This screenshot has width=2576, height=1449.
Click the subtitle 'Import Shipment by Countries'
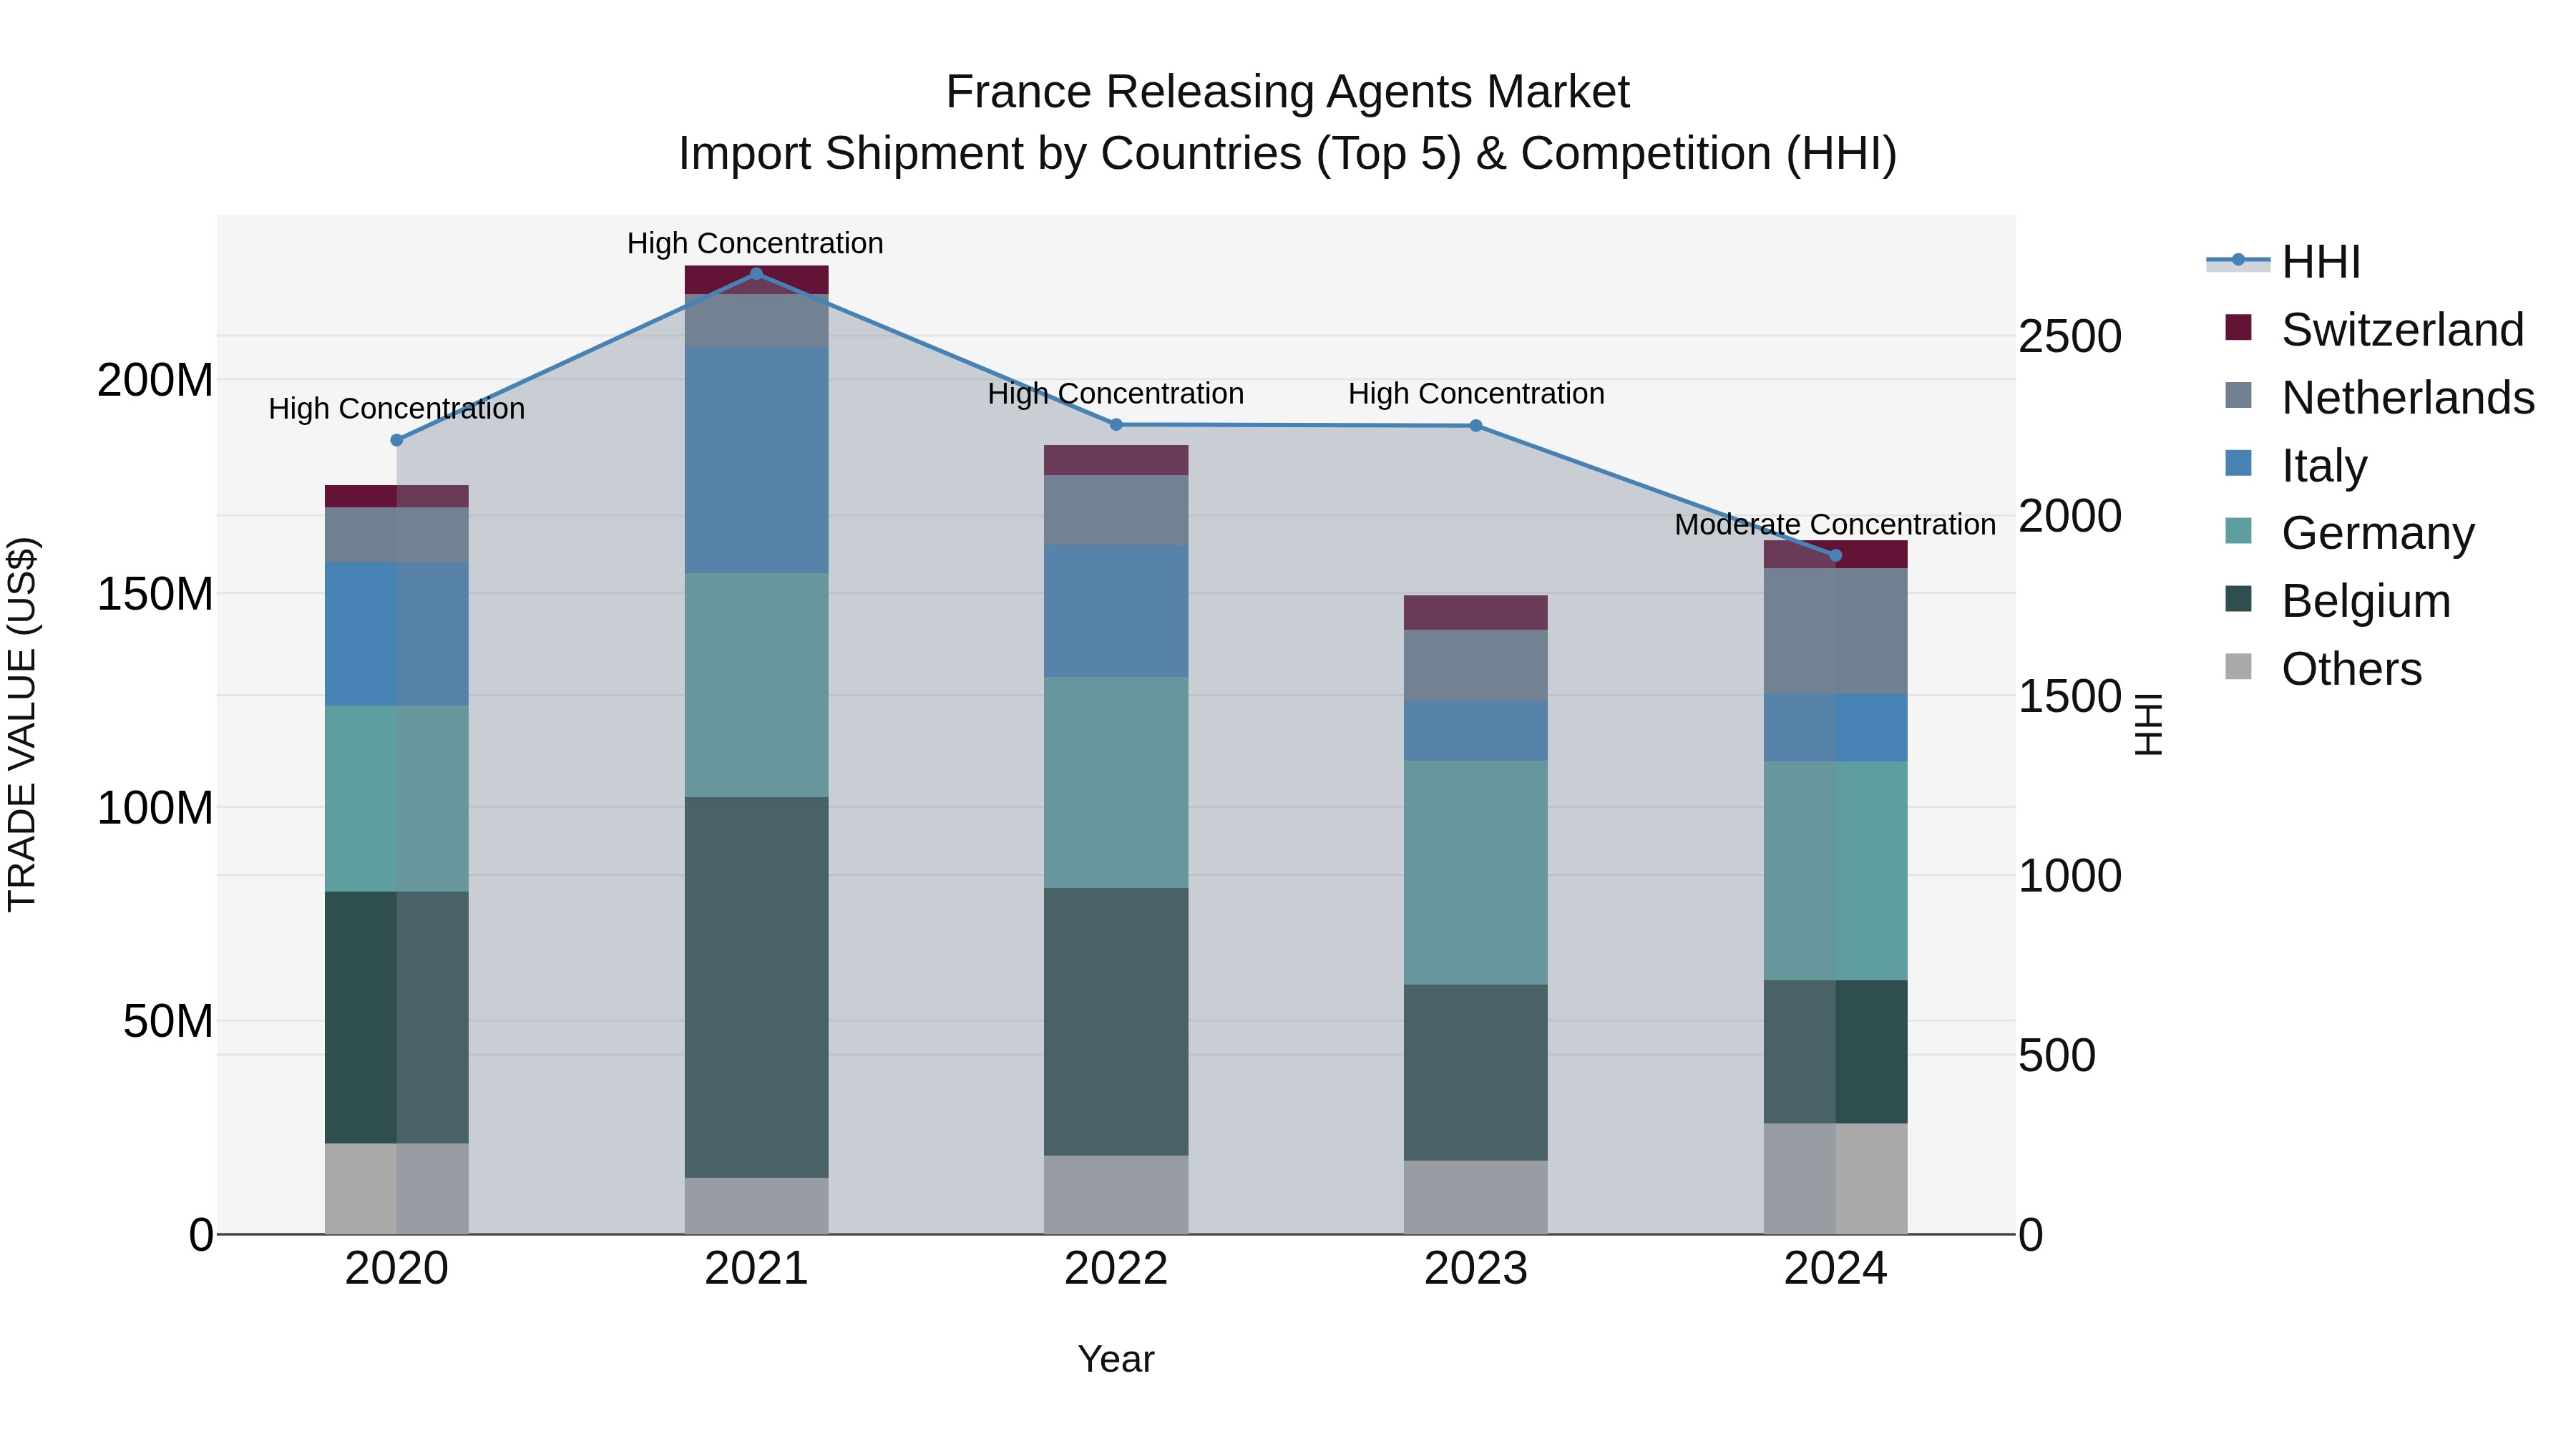[990, 154]
